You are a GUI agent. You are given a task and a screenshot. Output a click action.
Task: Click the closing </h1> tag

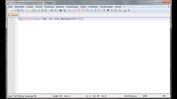[x=80, y=19]
